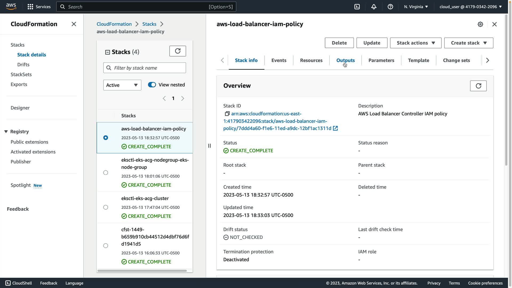Open Exports in the sidebar

coord(19,84)
